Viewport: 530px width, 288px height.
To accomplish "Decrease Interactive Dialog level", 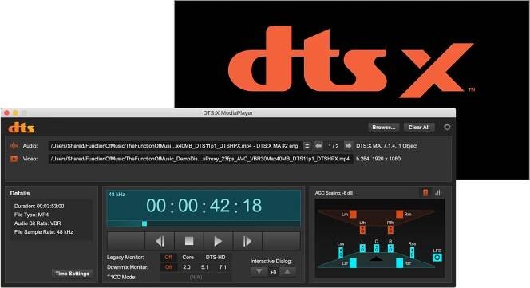I will 259,271.
